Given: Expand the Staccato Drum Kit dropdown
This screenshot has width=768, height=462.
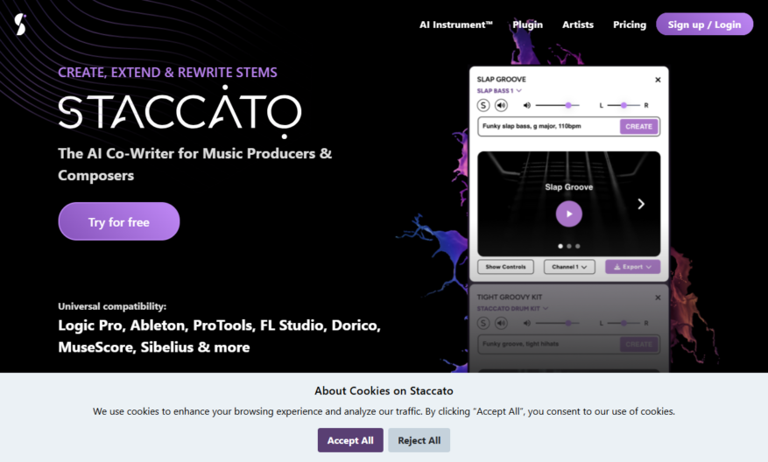Looking at the screenshot, I should [x=512, y=308].
